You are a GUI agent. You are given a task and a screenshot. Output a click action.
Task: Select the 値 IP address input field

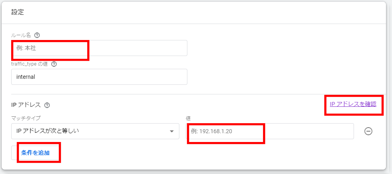pos(270,131)
